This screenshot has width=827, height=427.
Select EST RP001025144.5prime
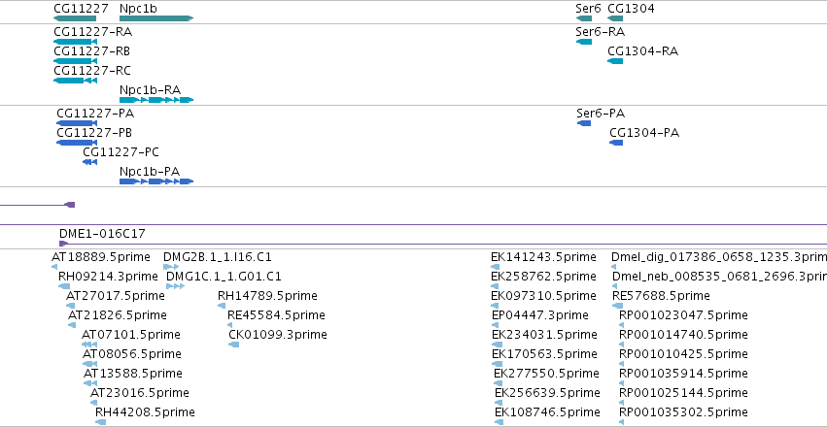click(683, 393)
